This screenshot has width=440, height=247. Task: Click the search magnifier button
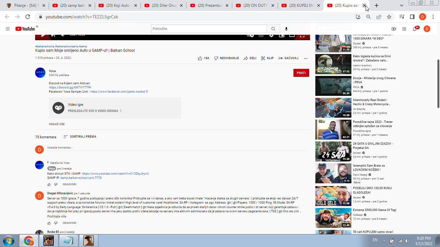point(273,29)
